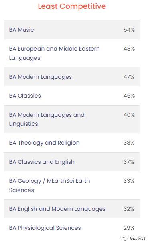The image size is (150, 245).
Task: Select BA Classics and English row
Action: pos(72,162)
